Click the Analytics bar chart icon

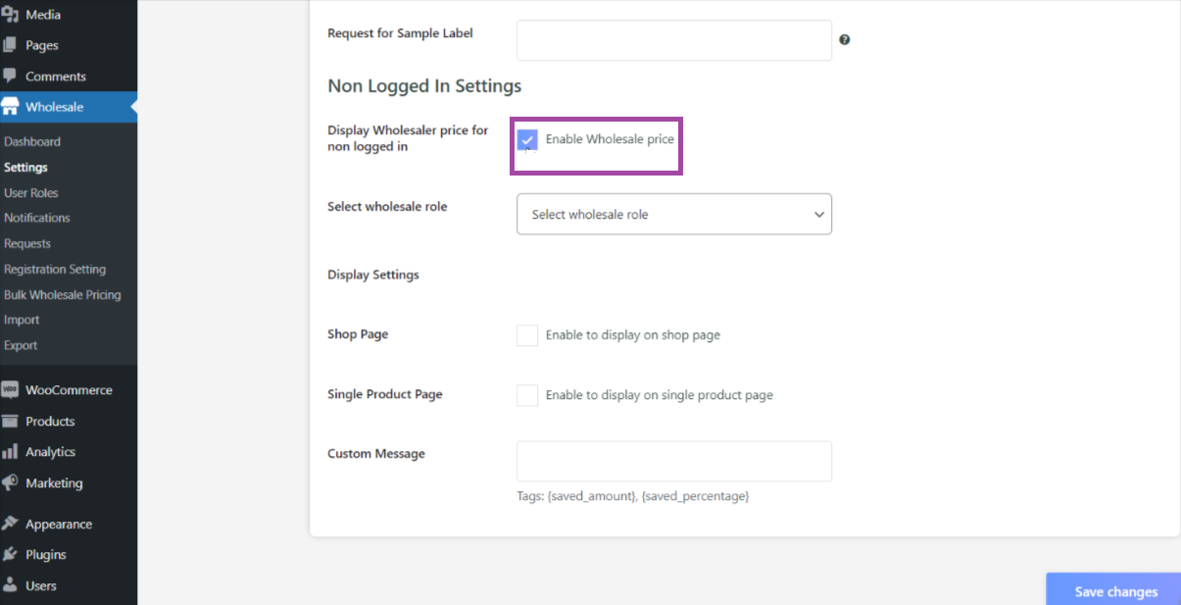click(x=10, y=452)
